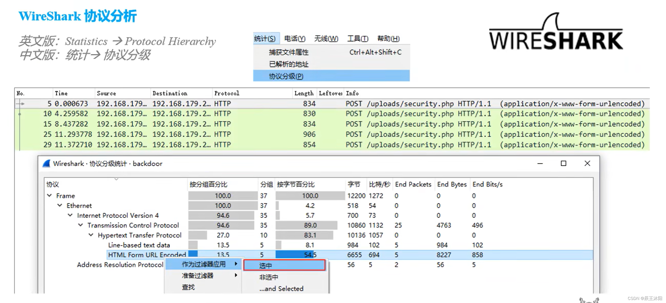
Task: Sort by 按分组百分比 column header
Action: [x=223, y=184]
